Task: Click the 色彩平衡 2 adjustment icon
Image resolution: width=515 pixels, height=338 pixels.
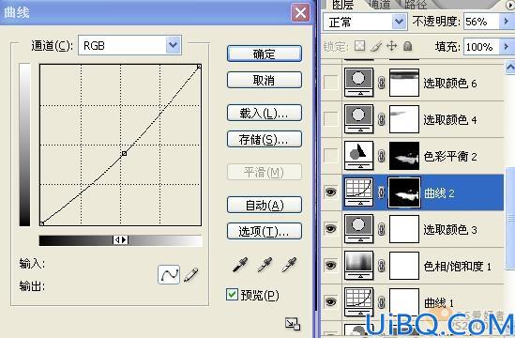Action: pyautogui.click(x=358, y=155)
